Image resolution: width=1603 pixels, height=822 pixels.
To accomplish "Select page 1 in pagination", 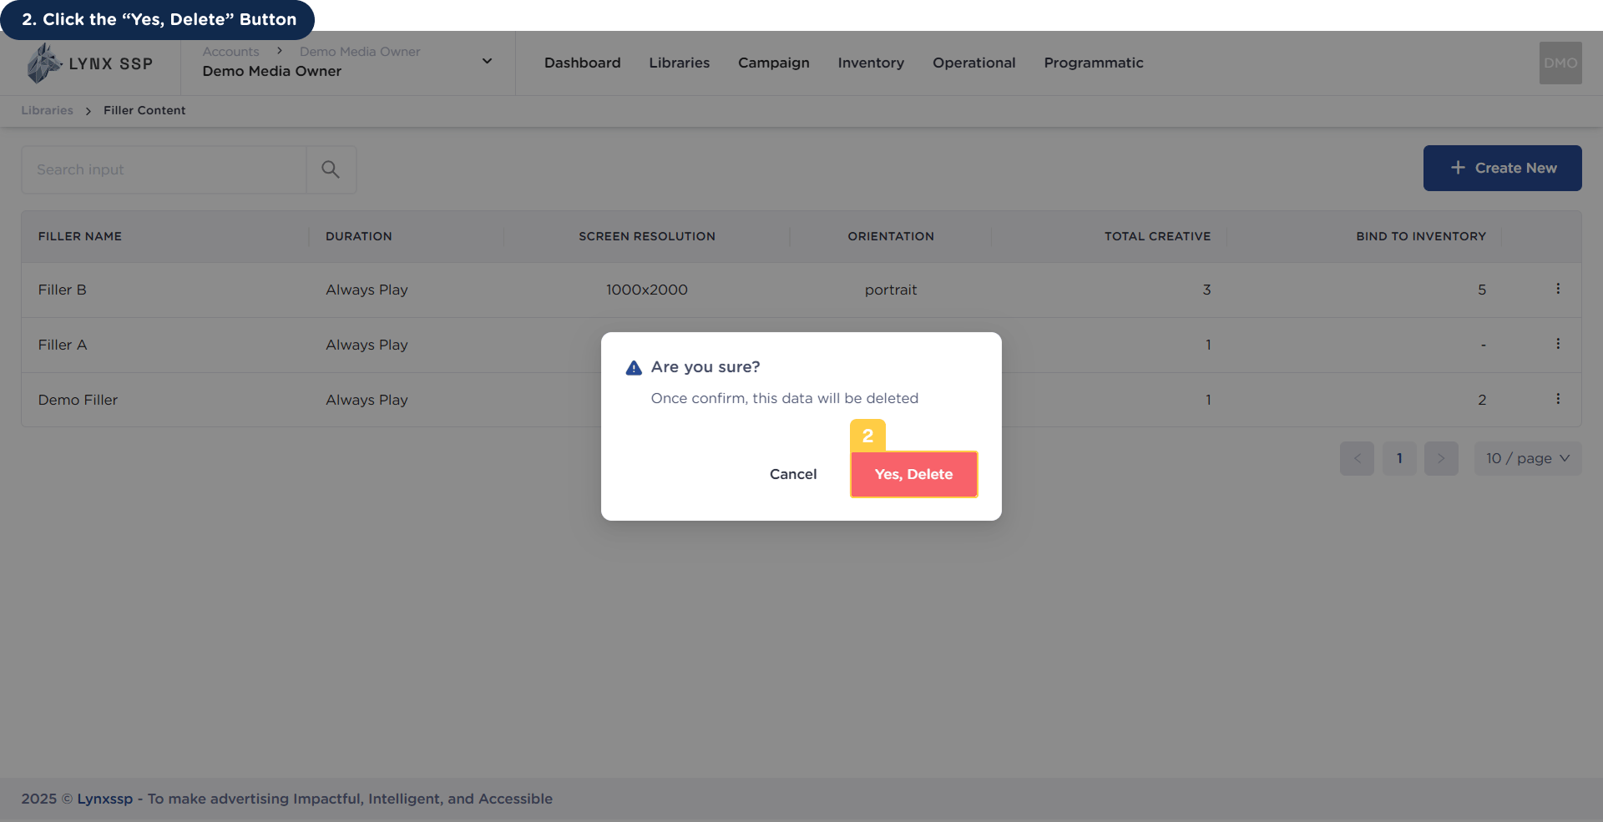I will [x=1399, y=458].
